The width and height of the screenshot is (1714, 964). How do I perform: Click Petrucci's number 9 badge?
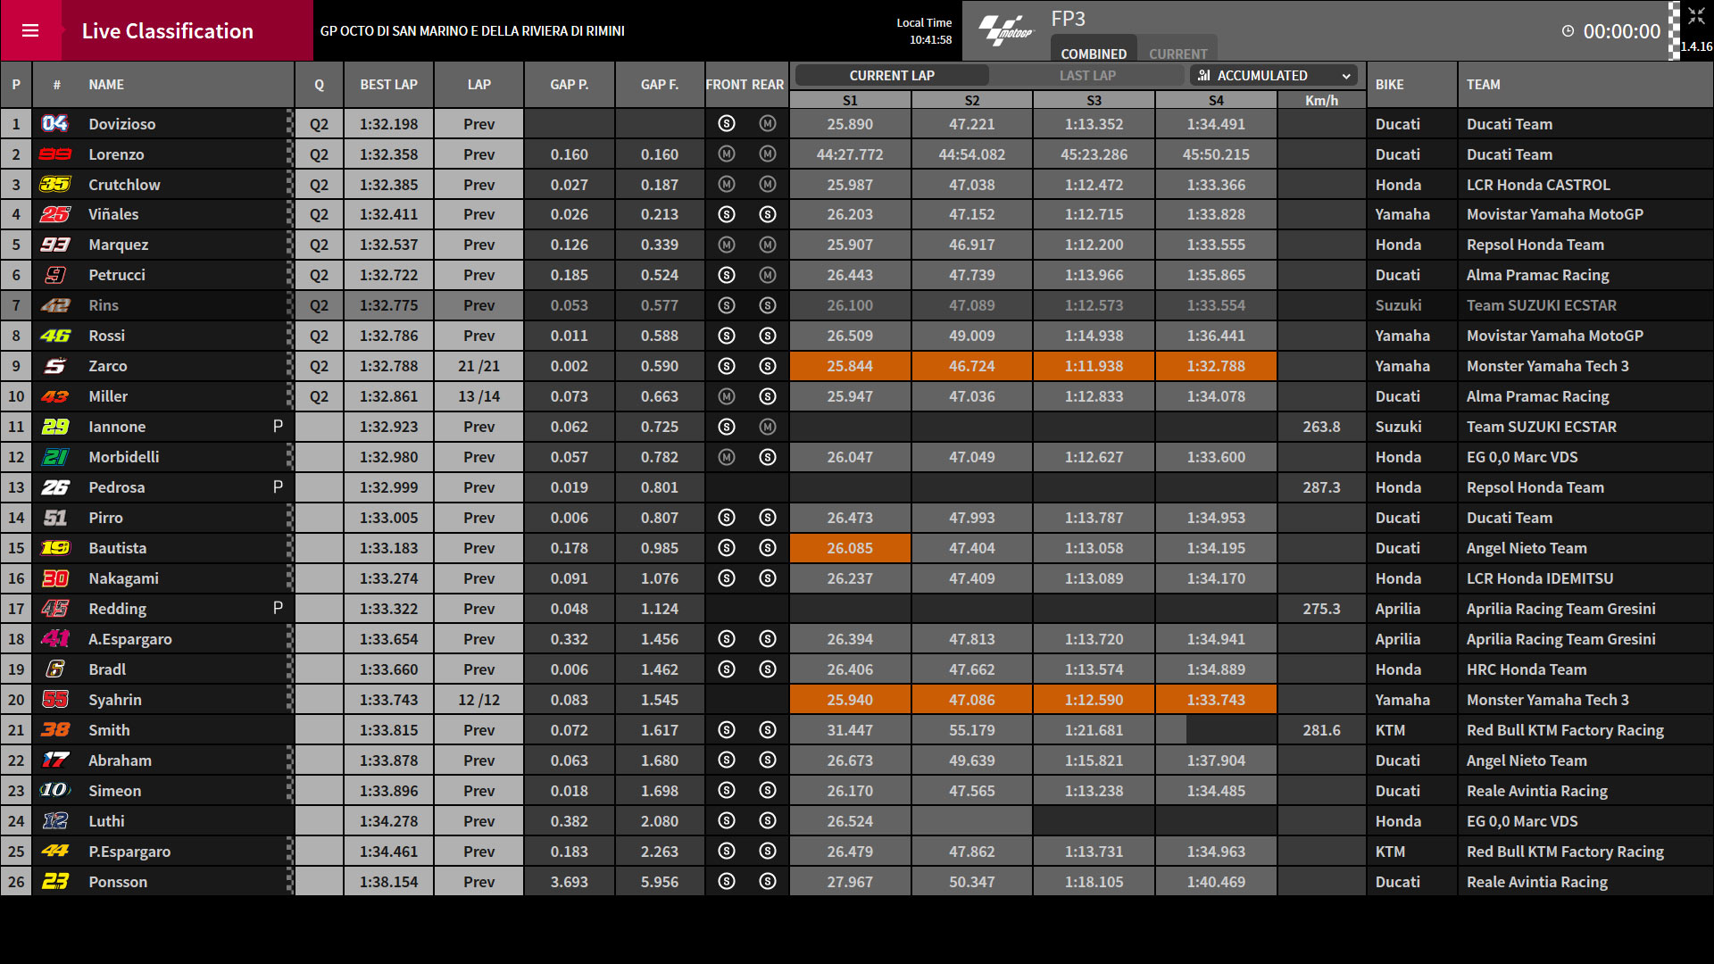[x=54, y=275]
